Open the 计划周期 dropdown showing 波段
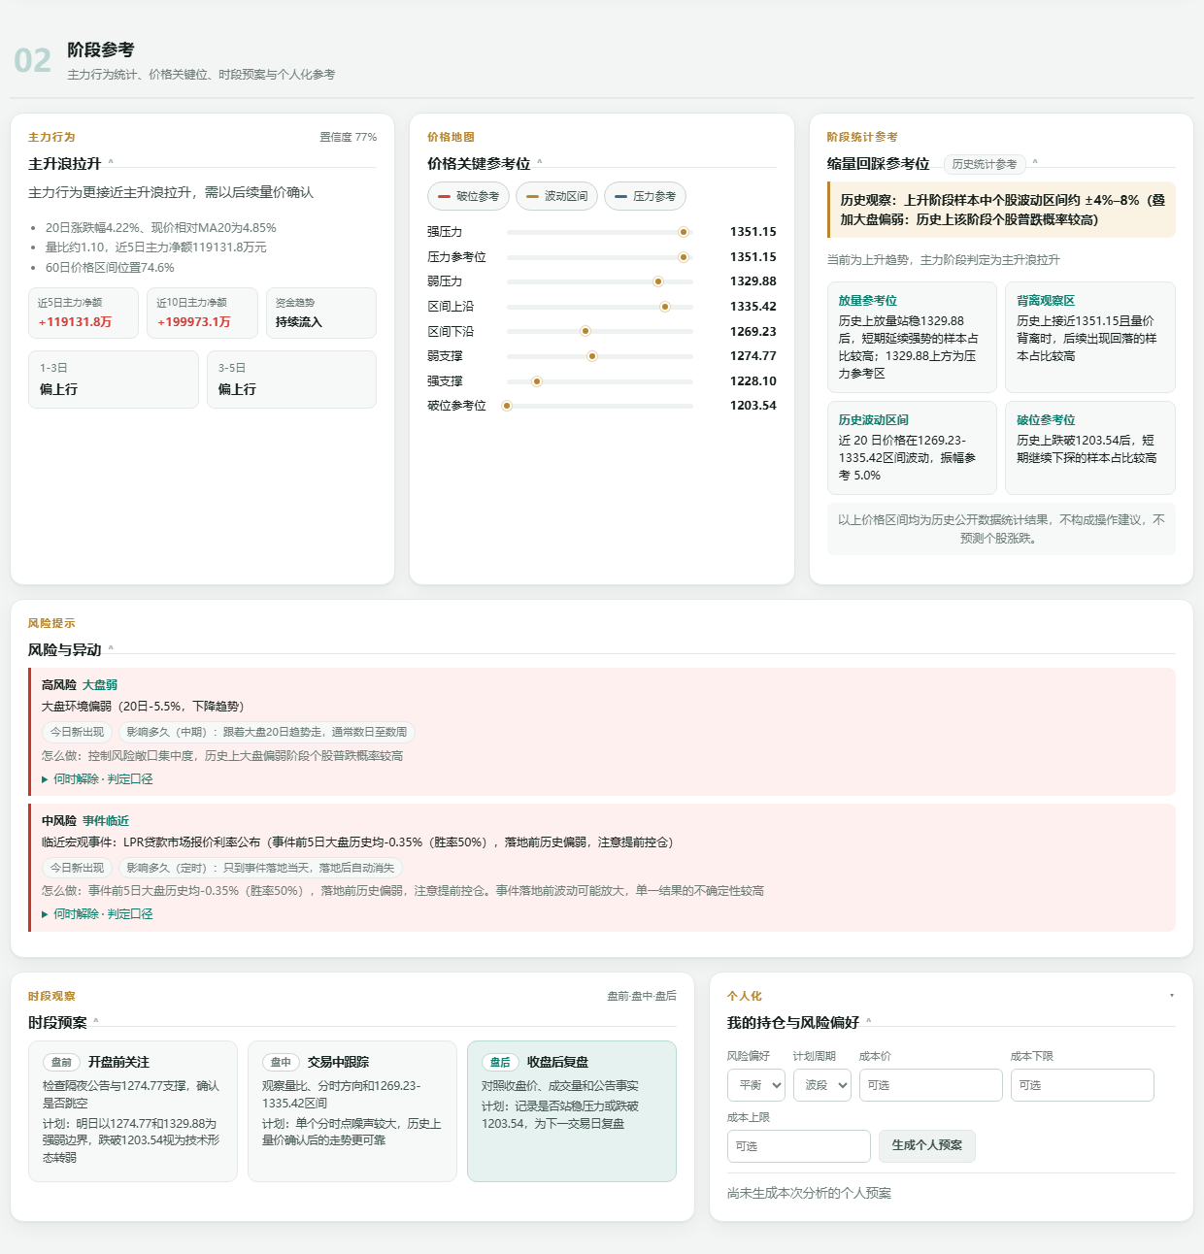 (x=822, y=1085)
